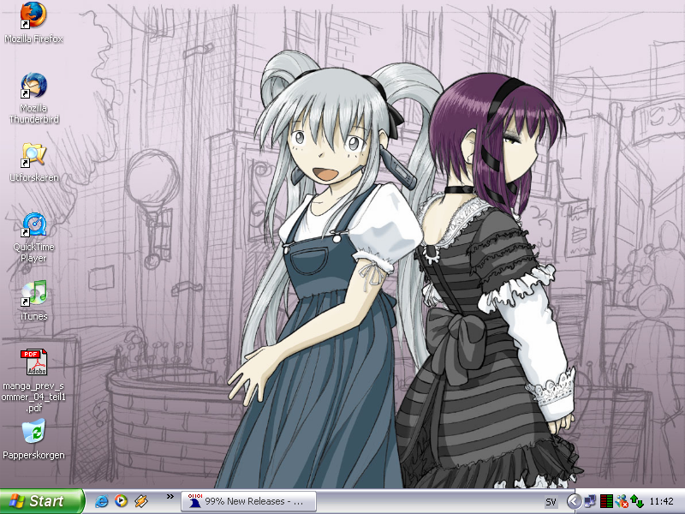Viewport: 685px width, 514px height.
Task: Open the SV language bar indicator
Action: click(x=551, y=502)
